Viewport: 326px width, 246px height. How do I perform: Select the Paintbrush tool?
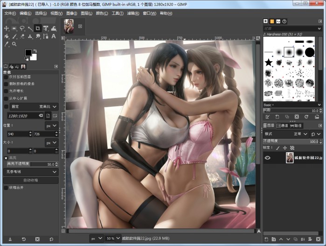[x=14, y=36]
